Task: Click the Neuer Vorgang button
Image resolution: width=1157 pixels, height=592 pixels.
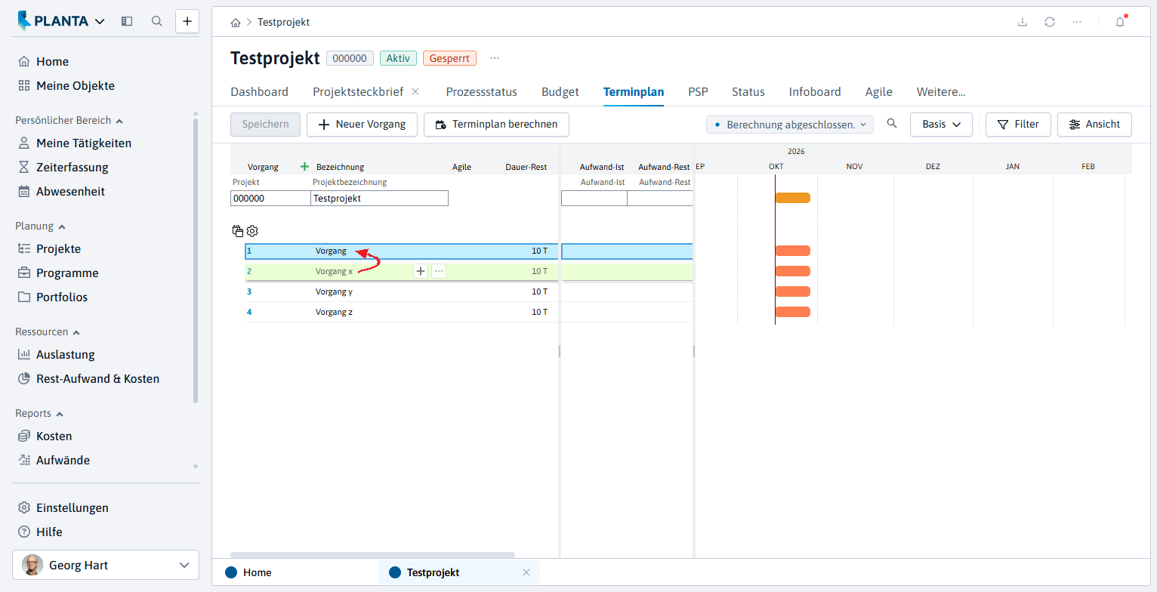Action: click(362, 125)
